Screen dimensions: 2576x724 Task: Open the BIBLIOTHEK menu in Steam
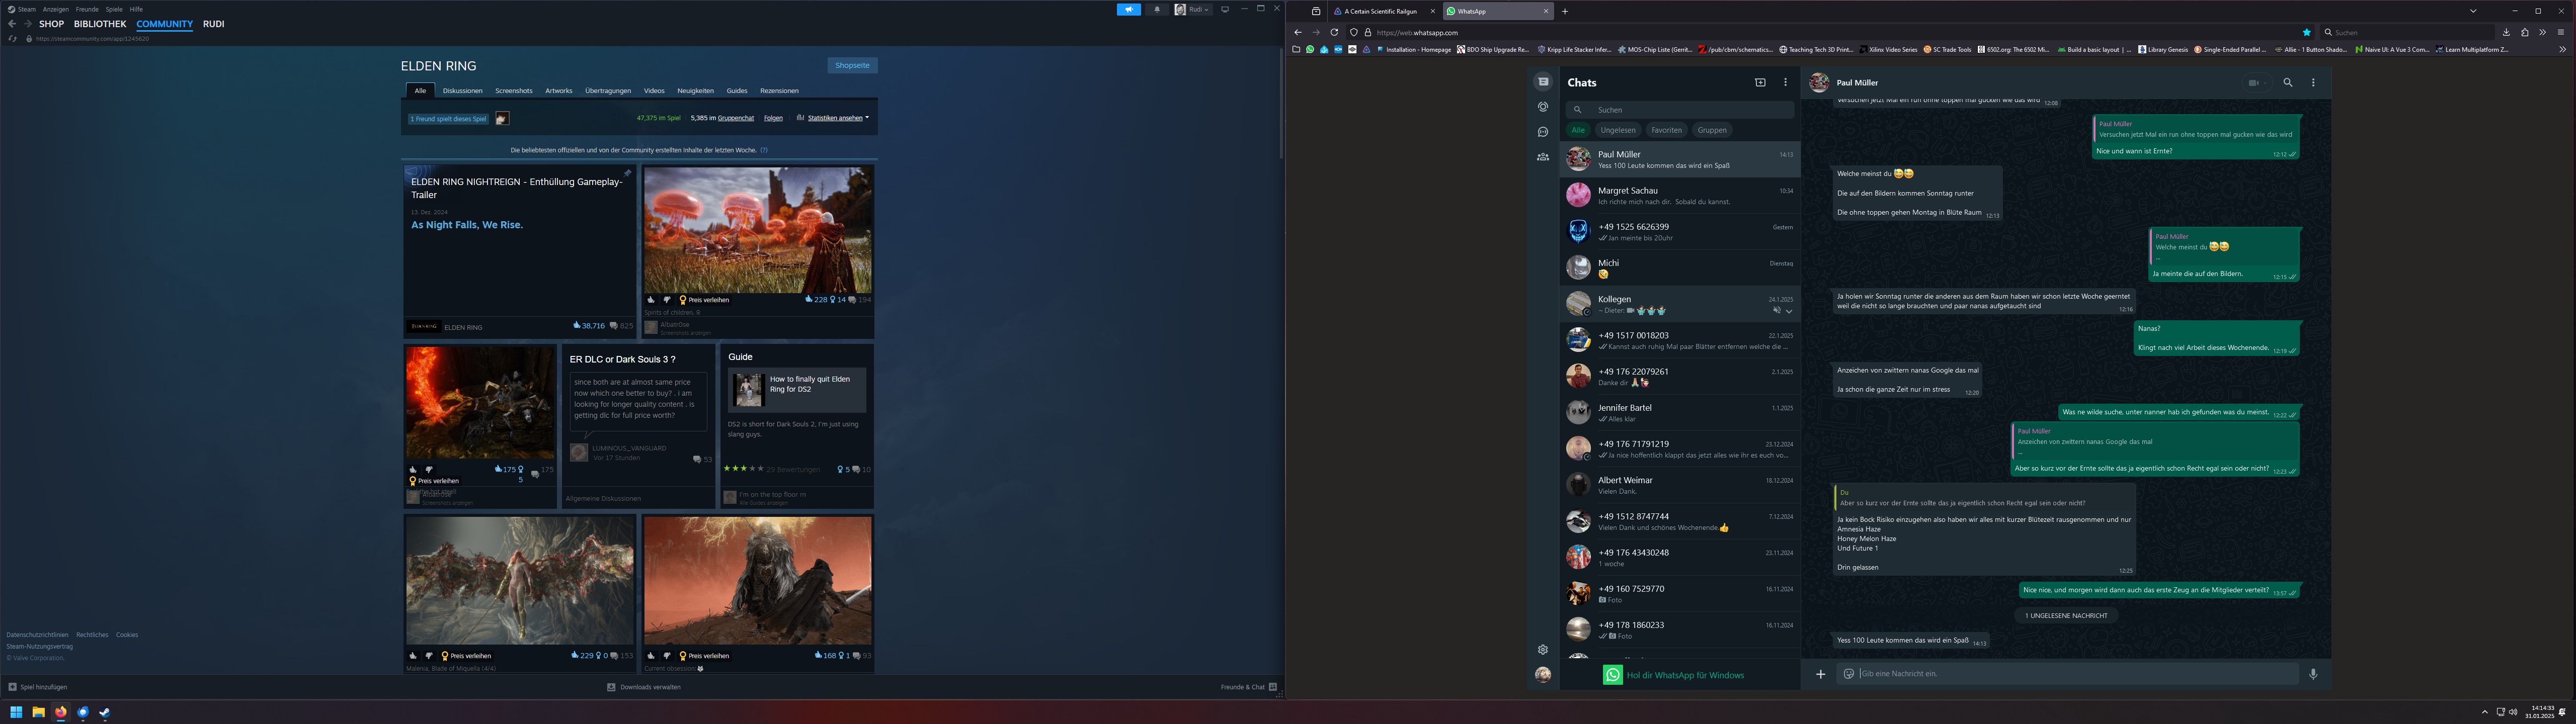point(100,24)
